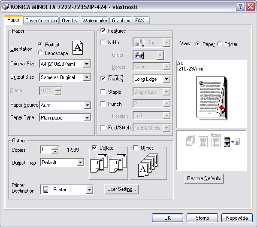Viewport: 257px width, 227px height.
Task: Enable the Fold/Stitch checkbox
Action: click(103, 127)
